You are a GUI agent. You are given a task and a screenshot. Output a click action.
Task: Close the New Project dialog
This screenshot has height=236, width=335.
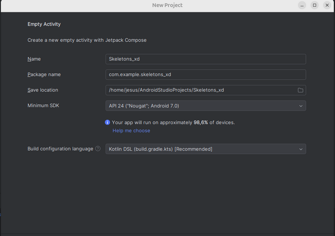pyautogui.click(x=327, y=5)
